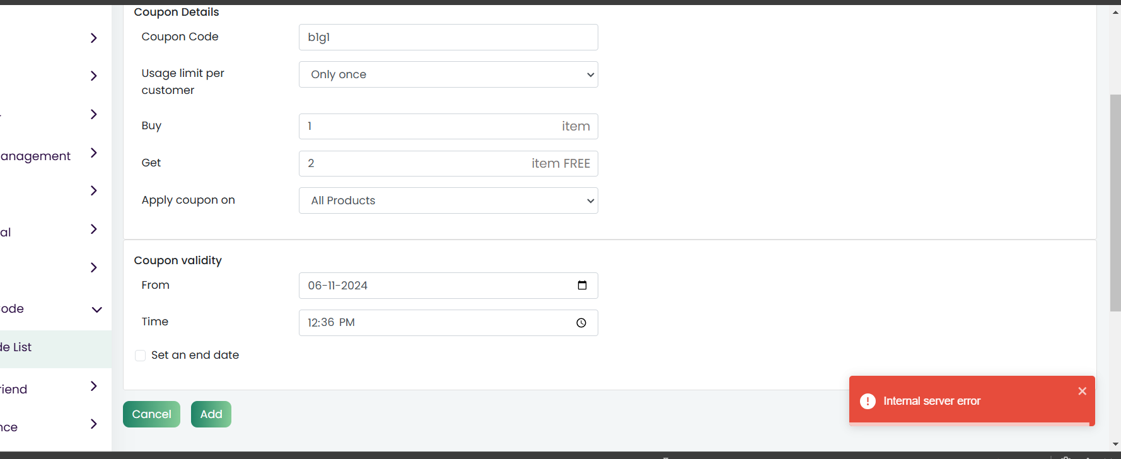Select the 'de List' sidebar menu item
Viewport: 1121px width, 459px height.
pos(55,347)
